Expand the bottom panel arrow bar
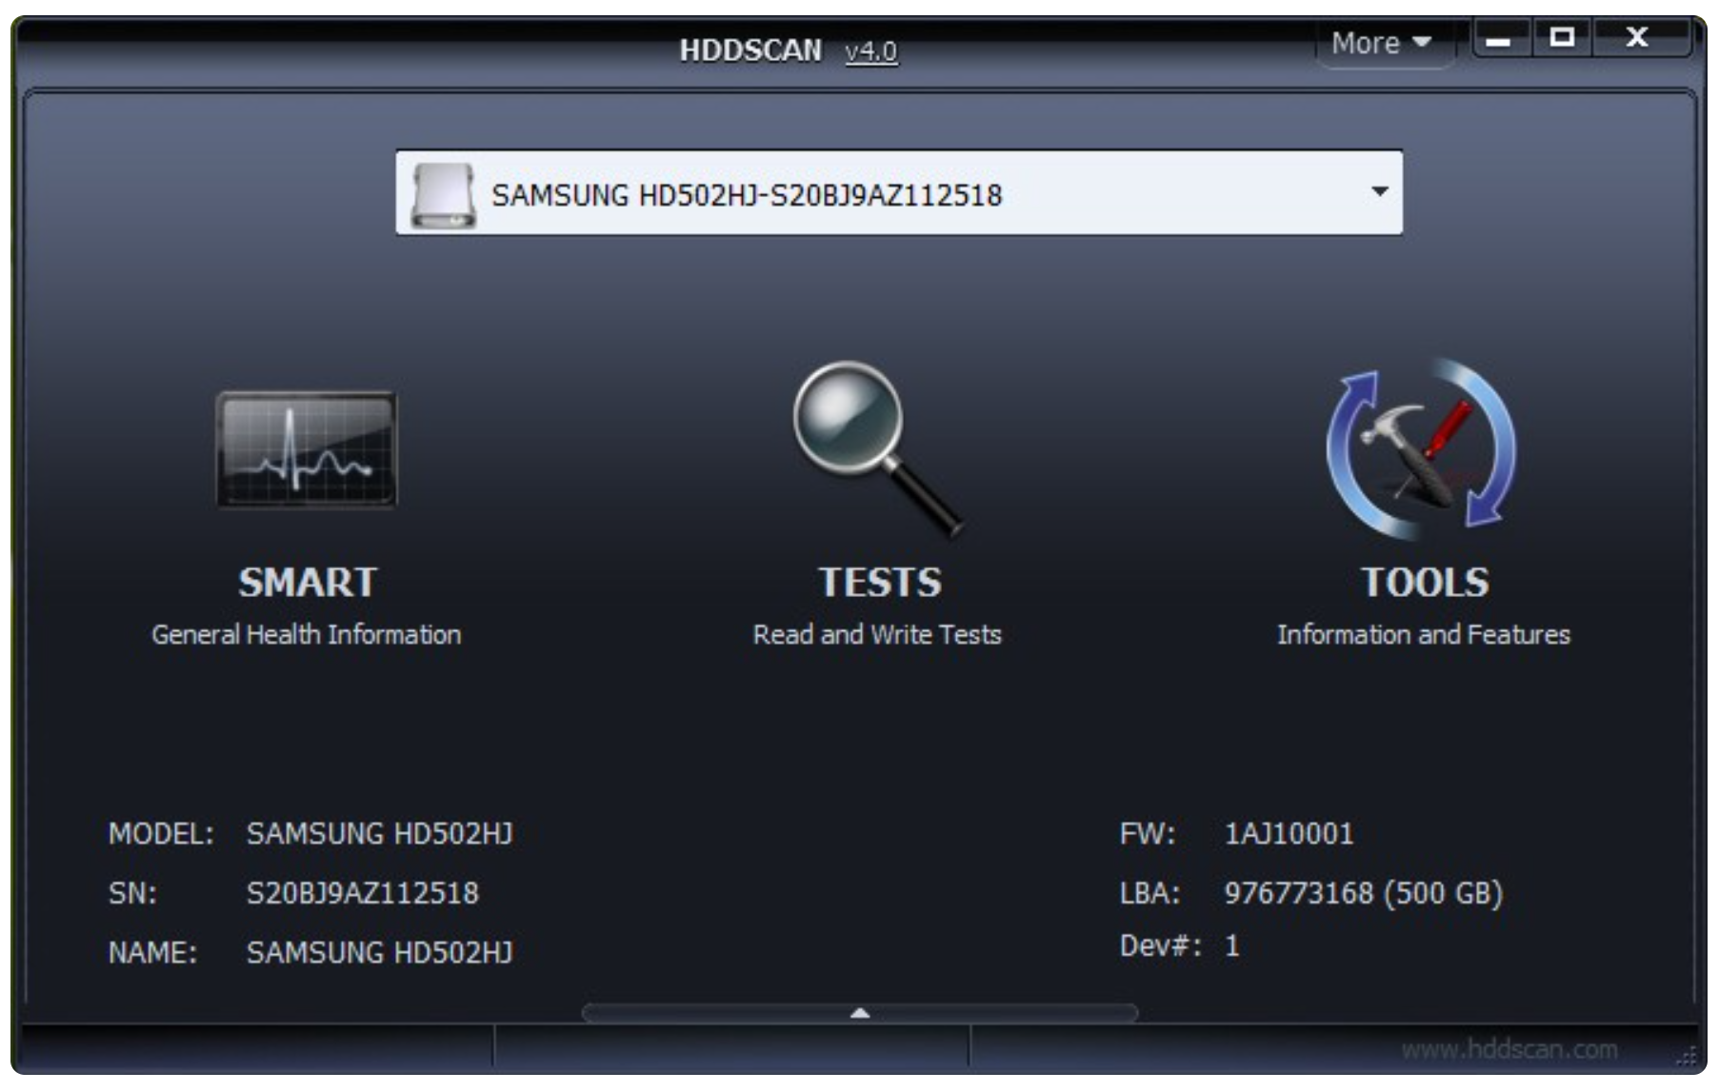 coord(859,1013)
